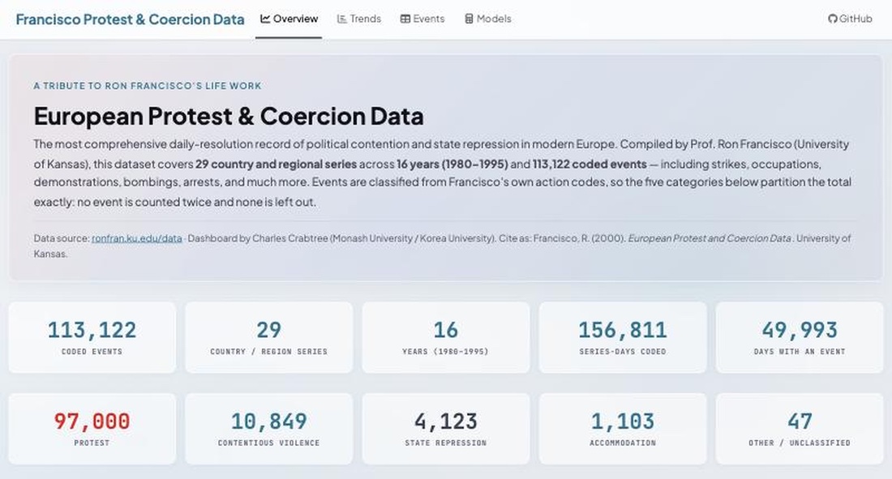Click the italic 'European Protest and Coercion Data' citation
Image resolution: width=892 pixels, height=479 pixels.
coord(710,238)
